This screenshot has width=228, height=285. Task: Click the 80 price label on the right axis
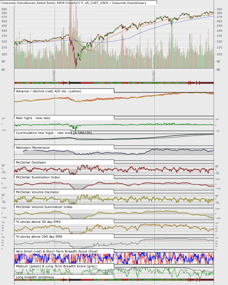click(218, 70)
